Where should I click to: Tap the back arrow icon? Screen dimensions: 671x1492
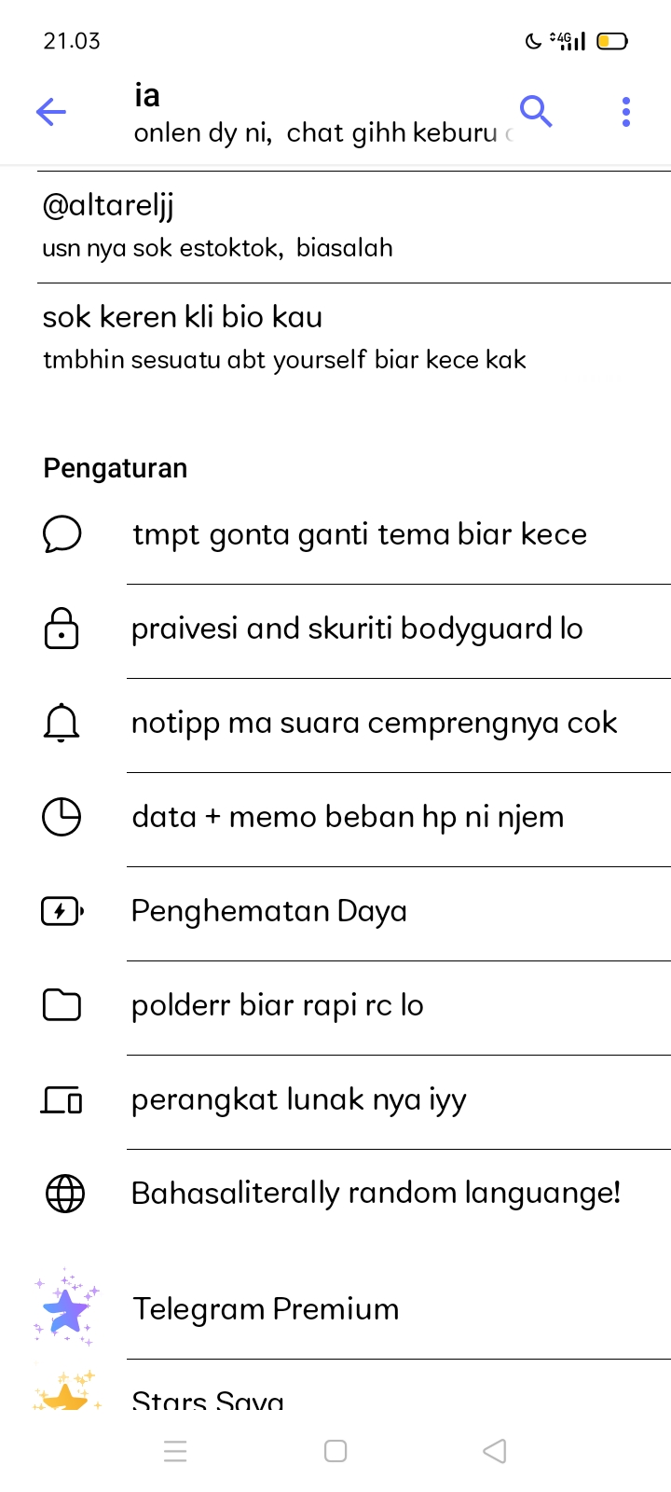point(51,113)
